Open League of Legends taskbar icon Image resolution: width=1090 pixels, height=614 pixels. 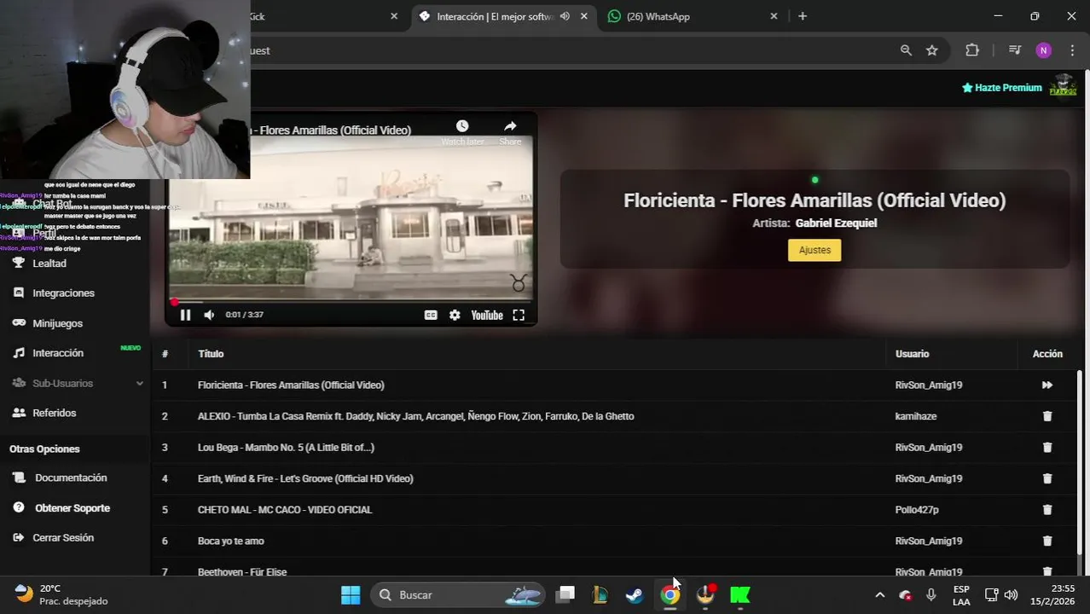[x=600, y=595]
